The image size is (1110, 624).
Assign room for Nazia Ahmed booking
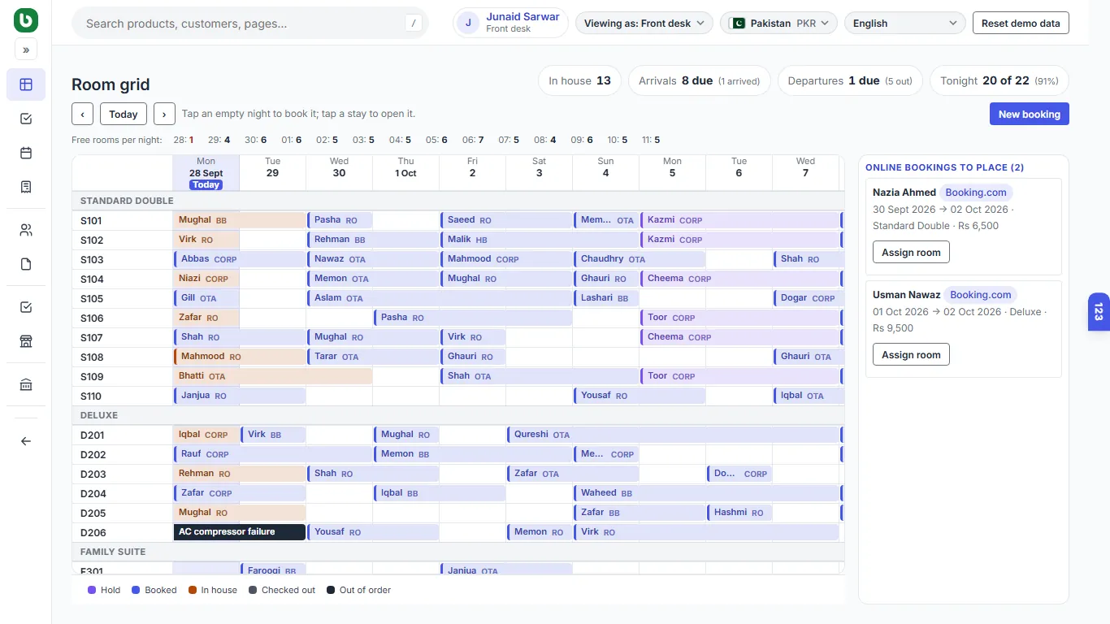coord(911,252)
